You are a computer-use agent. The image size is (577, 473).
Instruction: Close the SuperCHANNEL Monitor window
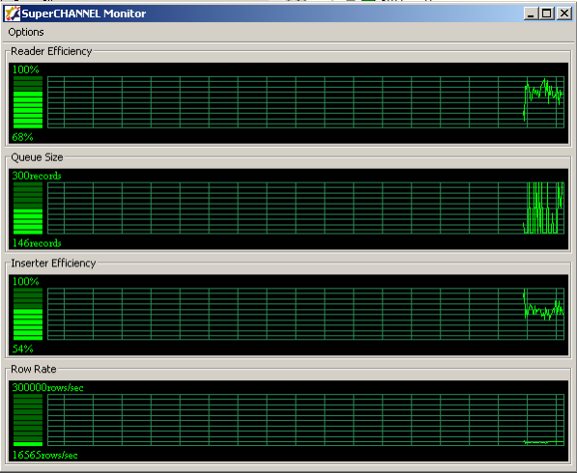[563, 14]
